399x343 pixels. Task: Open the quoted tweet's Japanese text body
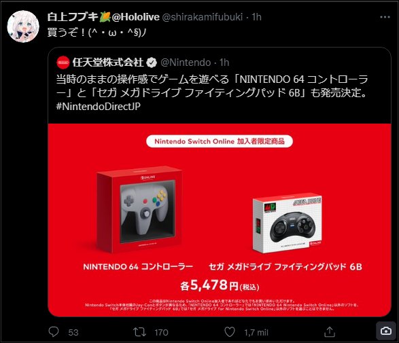(212, 86)
